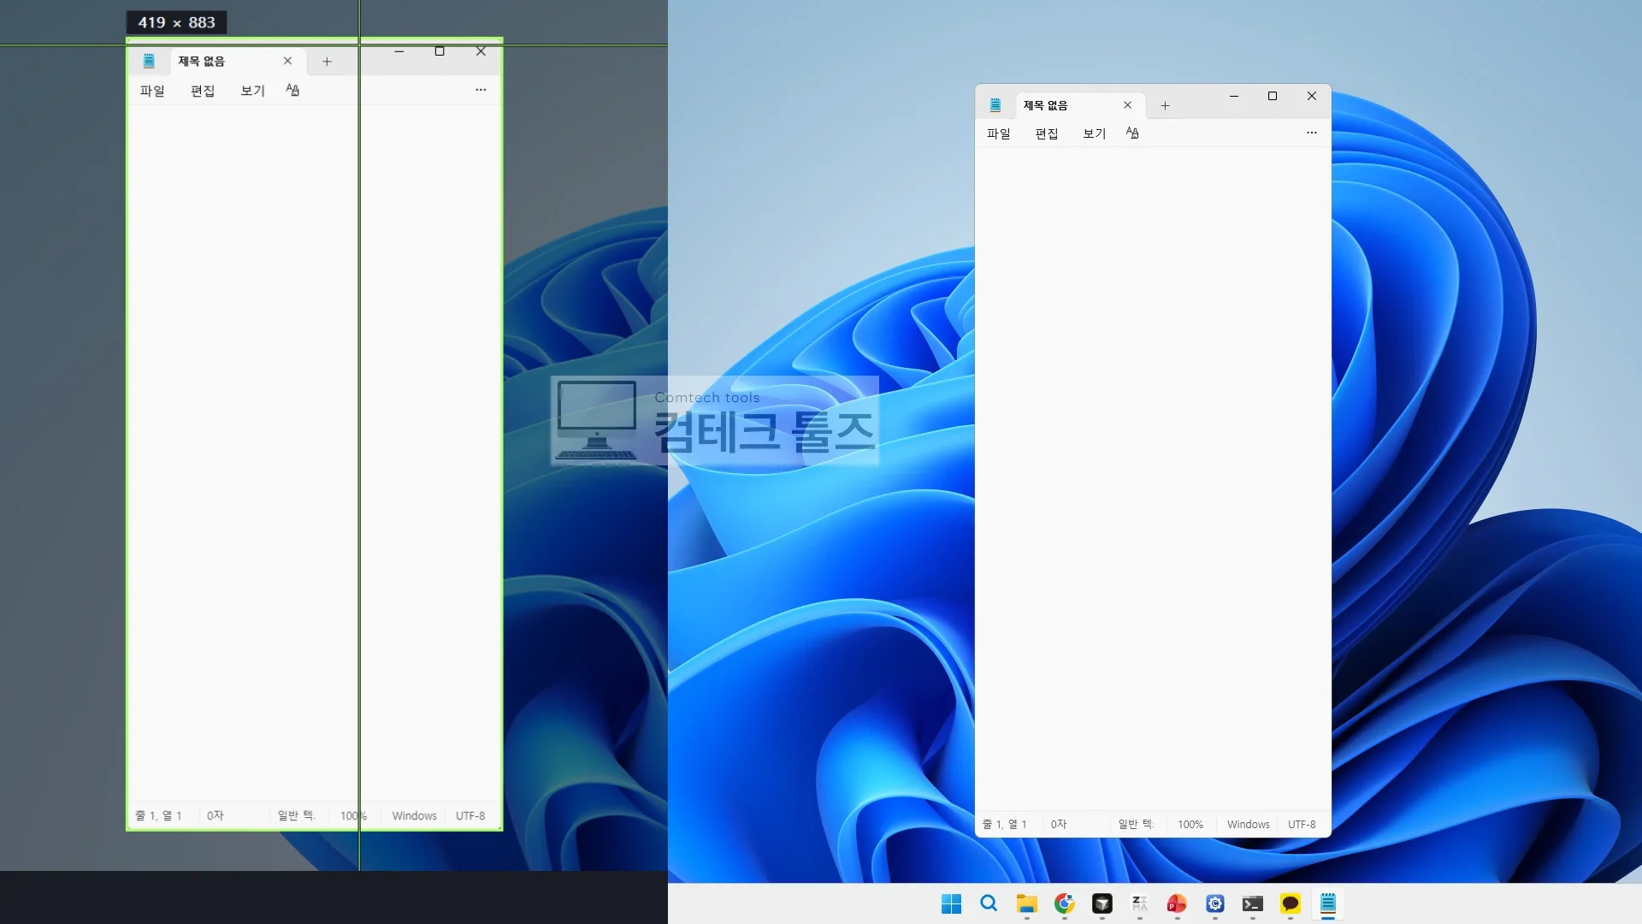
Task: Click UTF-8 in left Notepad status bar
Action: [x=470, y=816]
